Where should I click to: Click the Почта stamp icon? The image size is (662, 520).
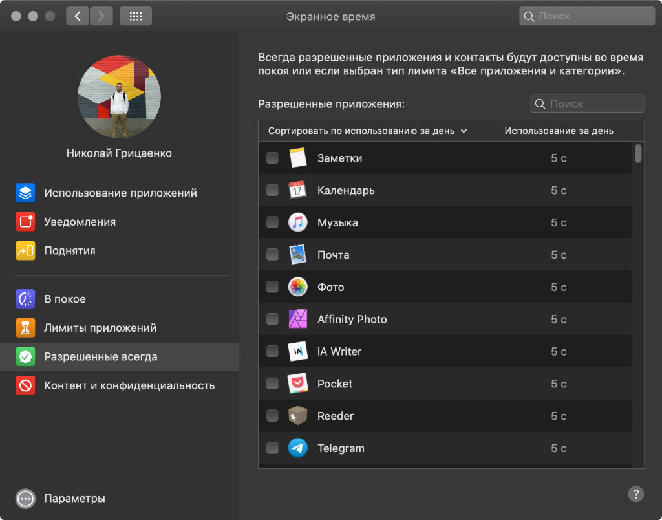coord(297,255)
